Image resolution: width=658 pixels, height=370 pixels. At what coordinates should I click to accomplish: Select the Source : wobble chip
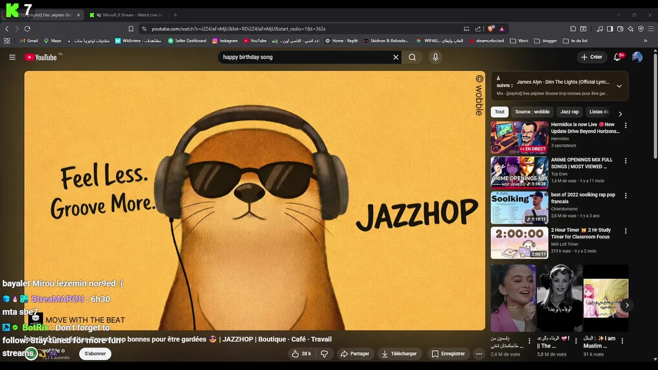coord(532,112)
